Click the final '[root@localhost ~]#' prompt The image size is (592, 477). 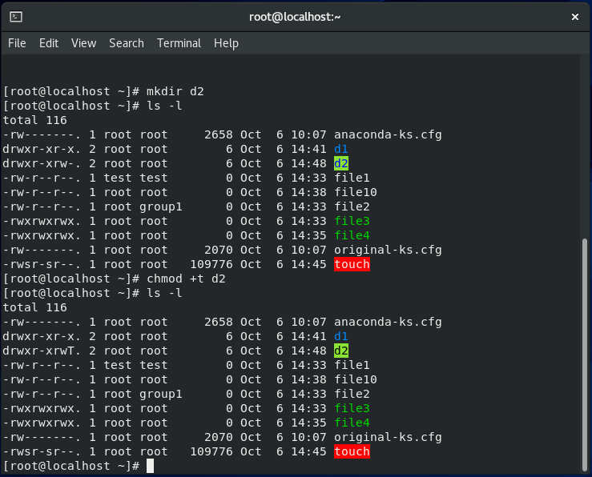point(71,466)
